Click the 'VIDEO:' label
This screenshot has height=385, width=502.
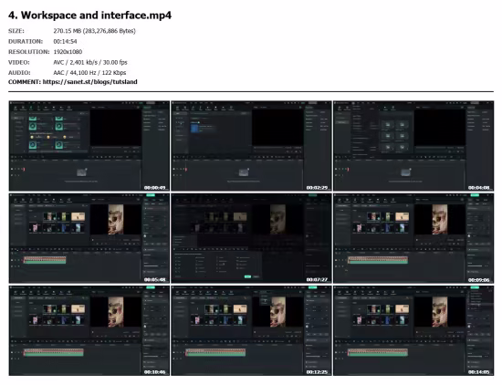click(19, 62)
